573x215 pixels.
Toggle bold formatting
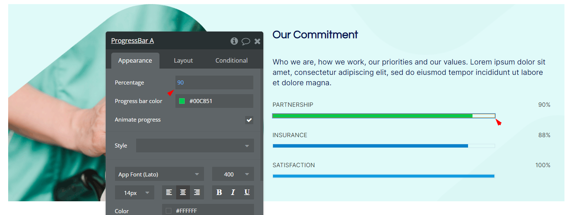pos(219,192)
